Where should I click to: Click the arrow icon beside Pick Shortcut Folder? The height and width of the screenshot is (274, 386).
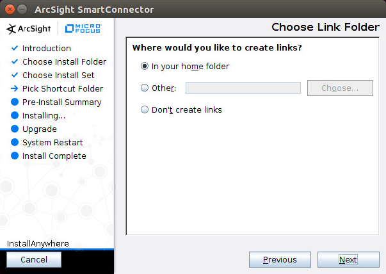point(15,88)
